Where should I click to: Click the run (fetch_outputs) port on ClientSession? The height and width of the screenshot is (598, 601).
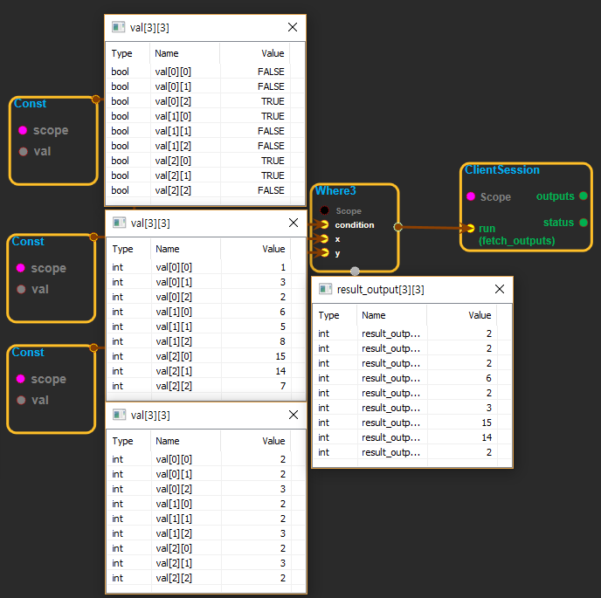pos(470,229)
